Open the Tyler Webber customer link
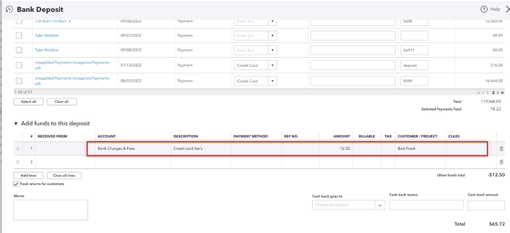Image resolution: width=510 pixels, height=233 pixels. point(47,35)
